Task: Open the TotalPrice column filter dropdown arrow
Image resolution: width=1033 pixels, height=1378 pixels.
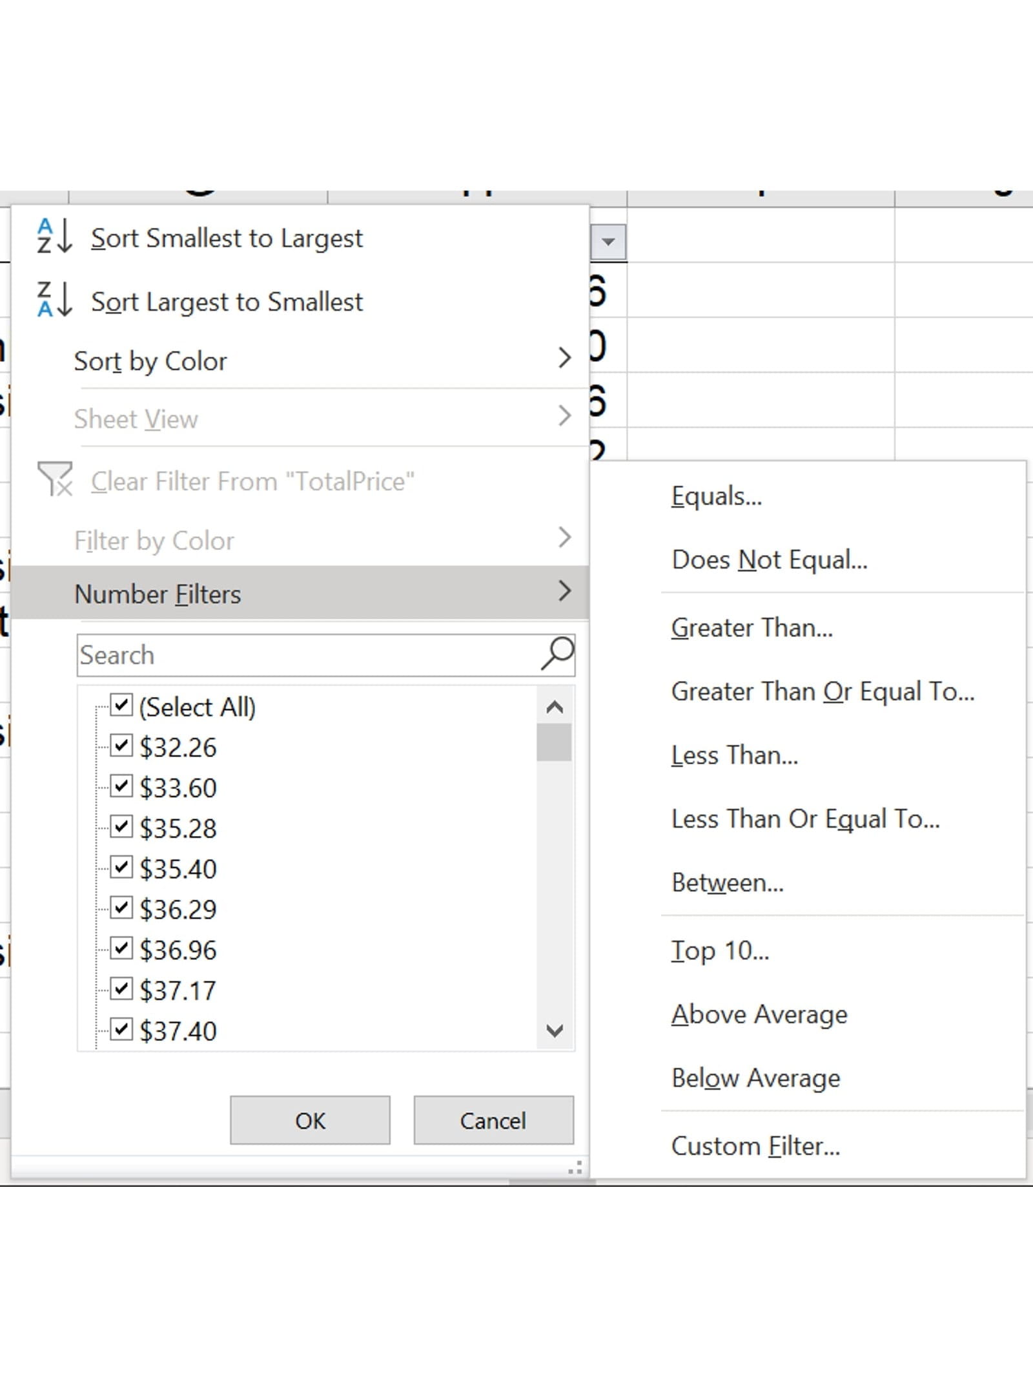Action: (608, 242)
